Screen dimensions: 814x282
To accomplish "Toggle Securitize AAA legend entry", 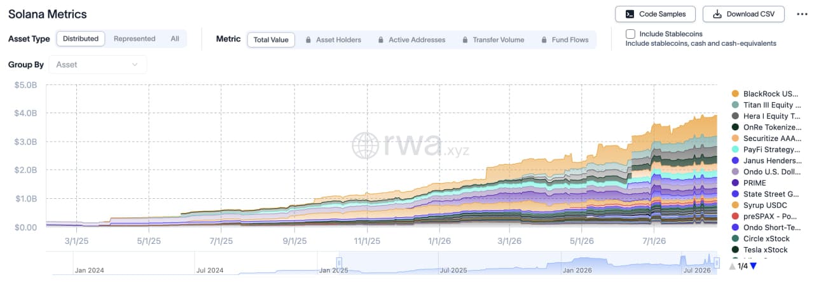I will 766,138.
